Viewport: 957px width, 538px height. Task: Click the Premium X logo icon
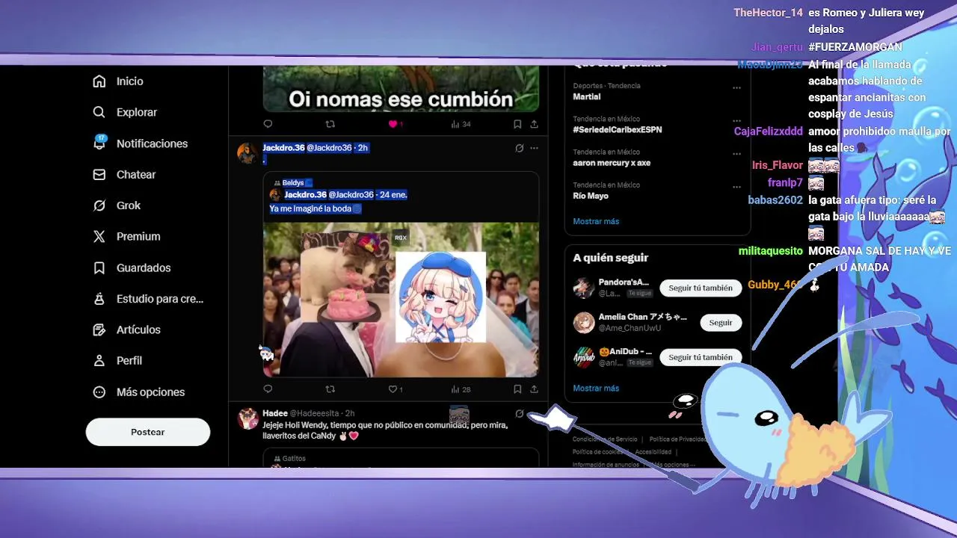(99, 236)
